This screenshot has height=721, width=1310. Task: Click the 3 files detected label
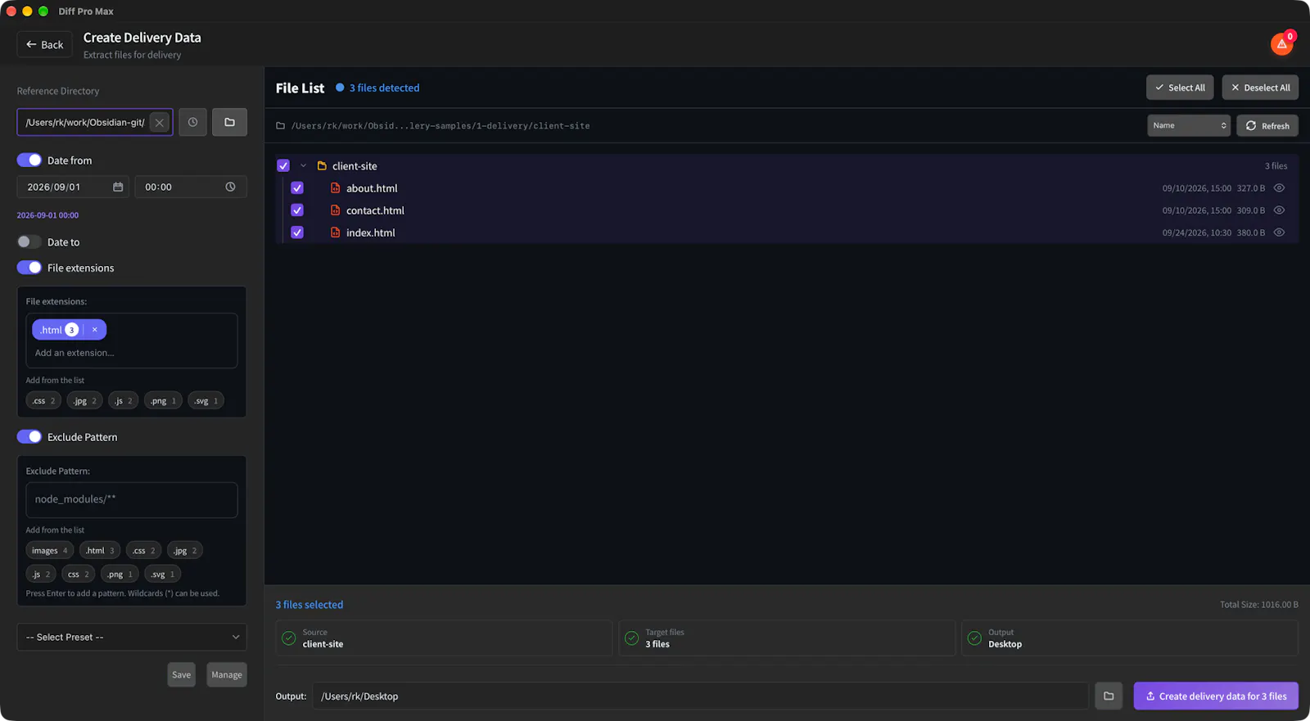[384, 88]
